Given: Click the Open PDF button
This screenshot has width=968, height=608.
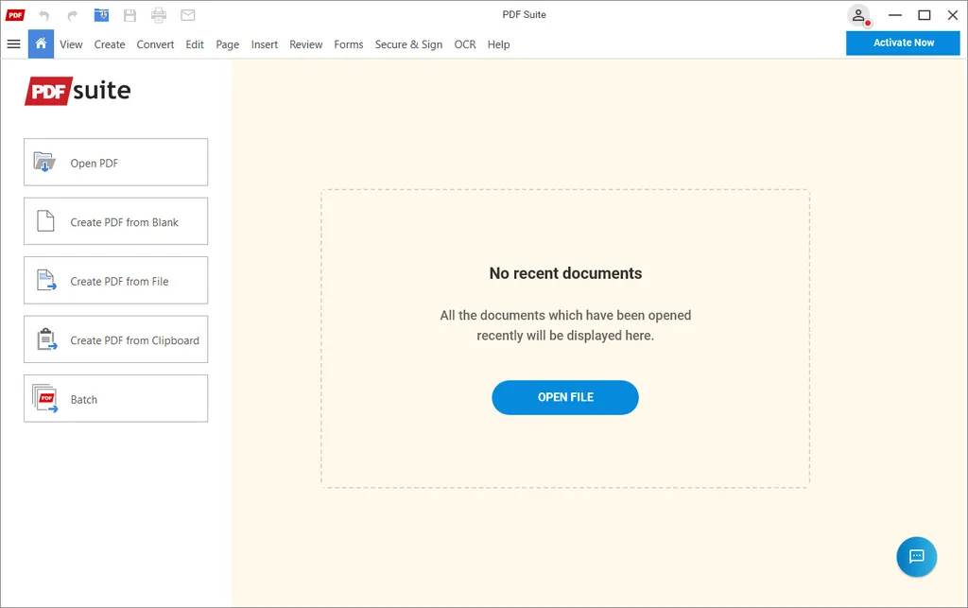Looking at the screenshot, I should [115, 163].
